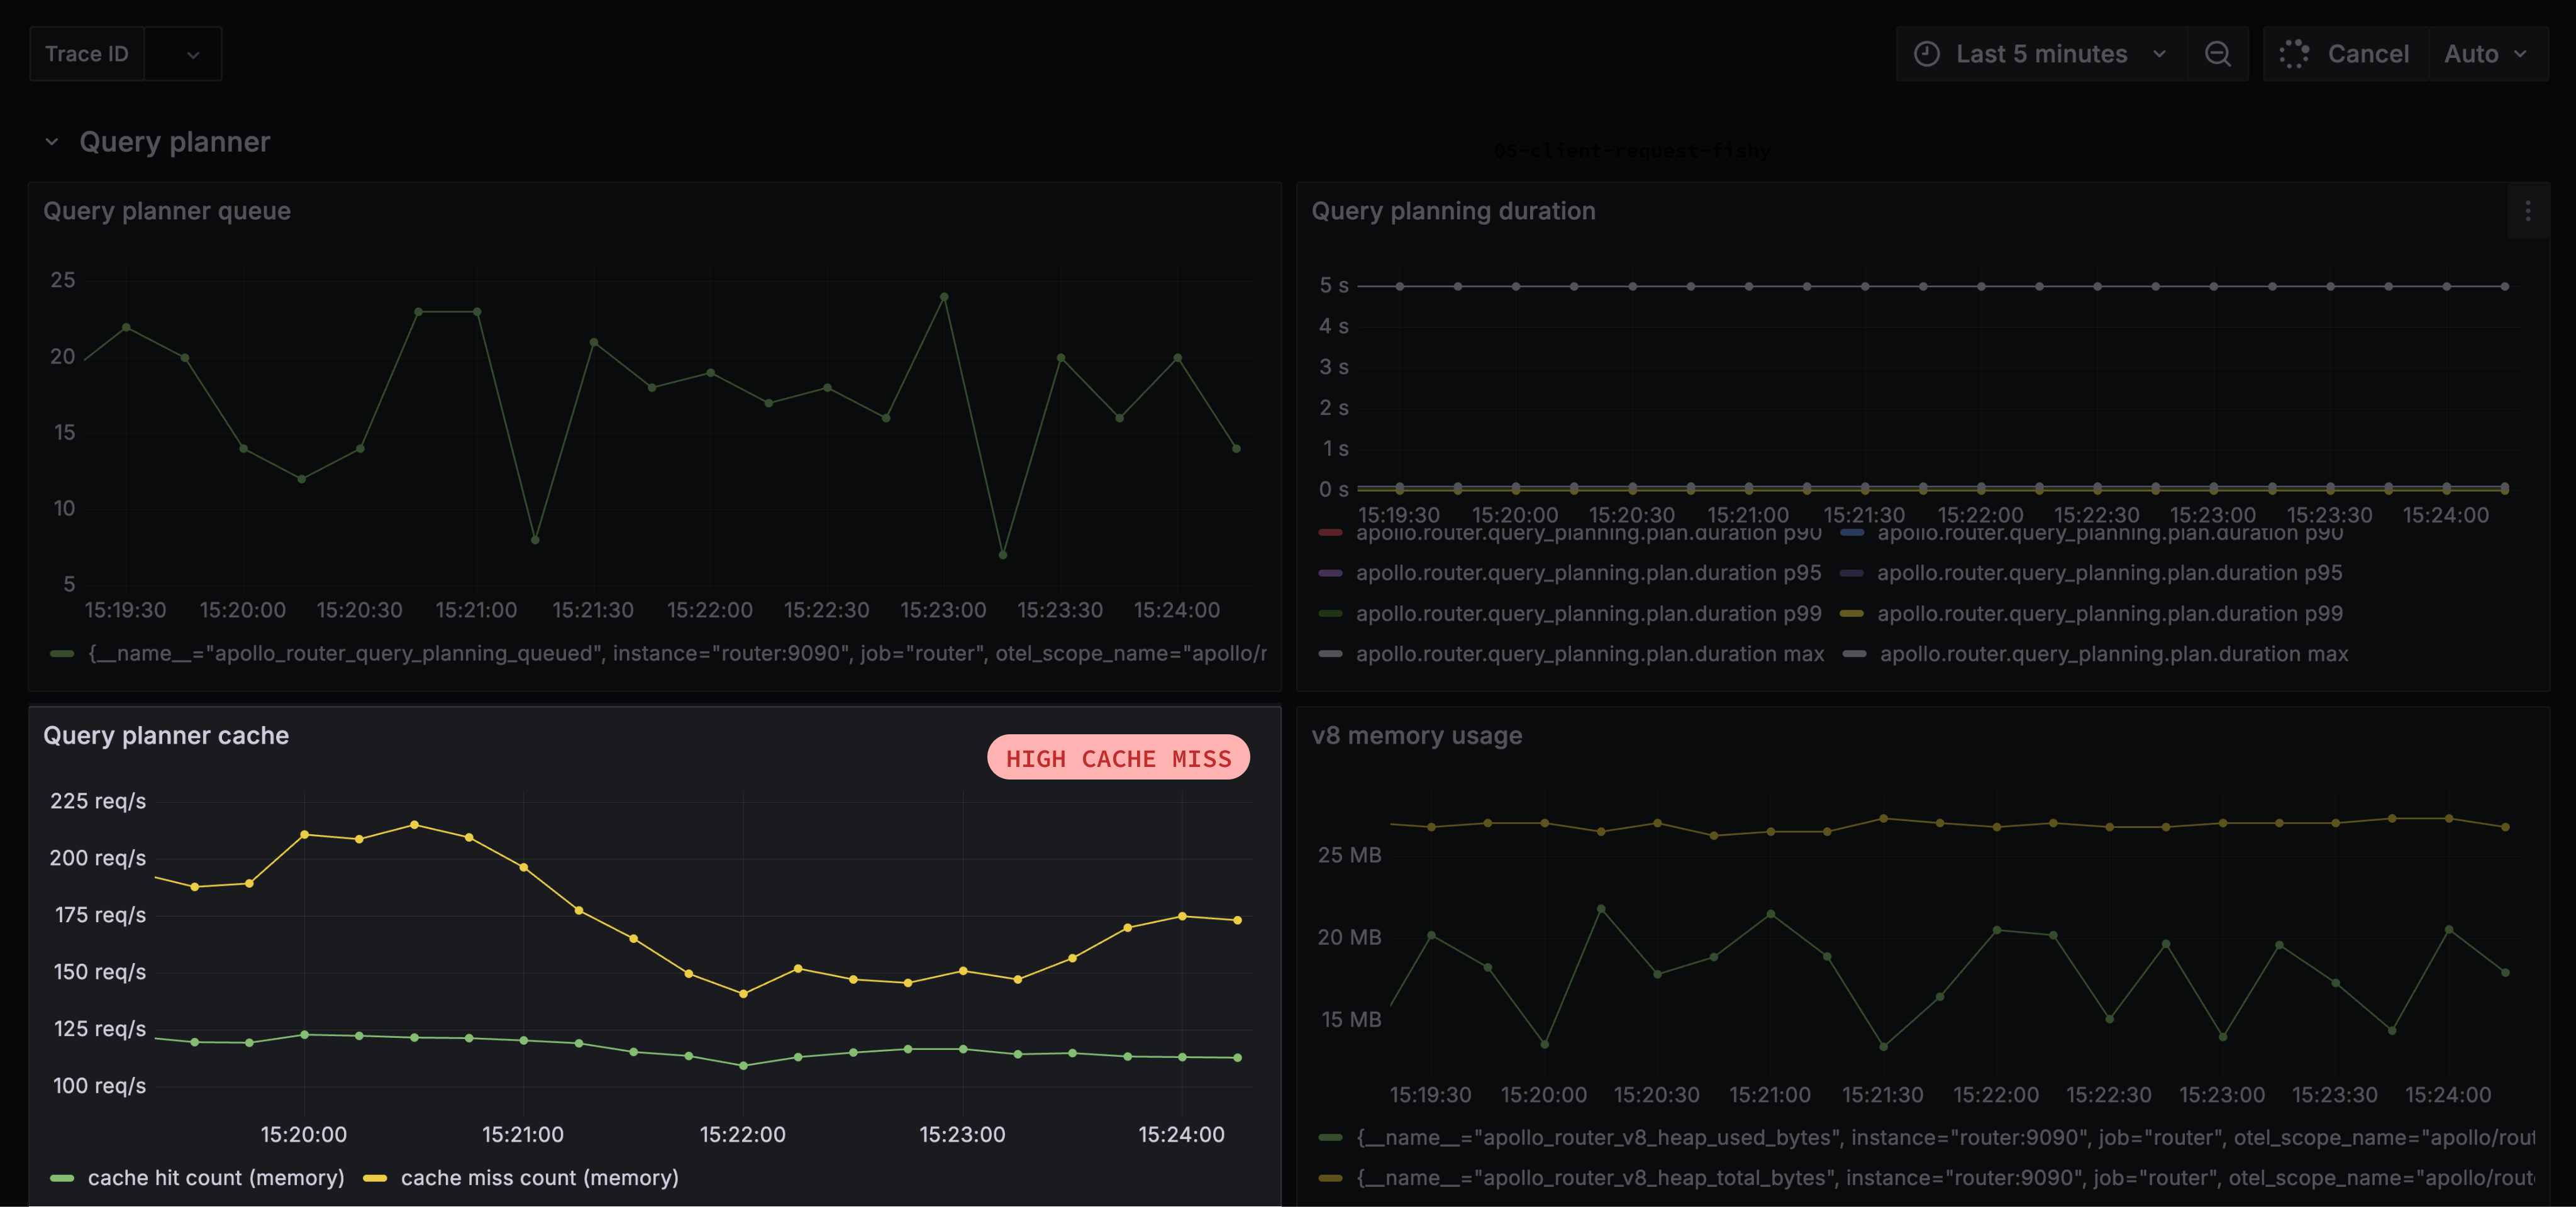Toggle cache miss count (memory) series
This screenshot has height=1207, width=2576.
(540, 1178)
